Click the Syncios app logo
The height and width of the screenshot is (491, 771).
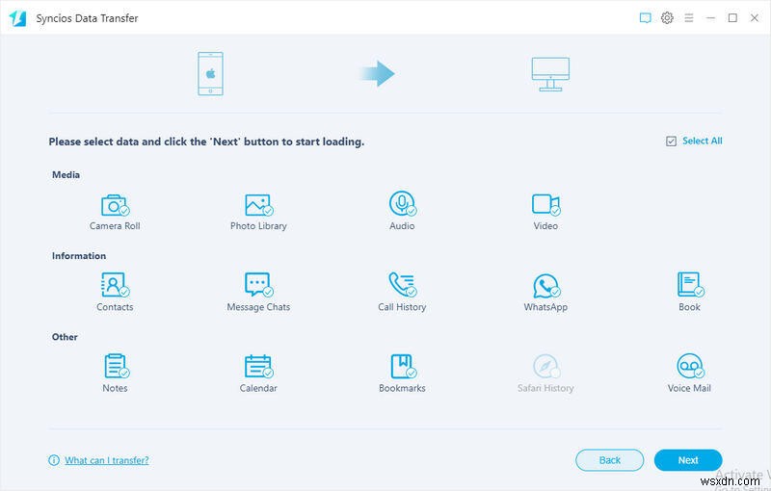click(17, 18)
